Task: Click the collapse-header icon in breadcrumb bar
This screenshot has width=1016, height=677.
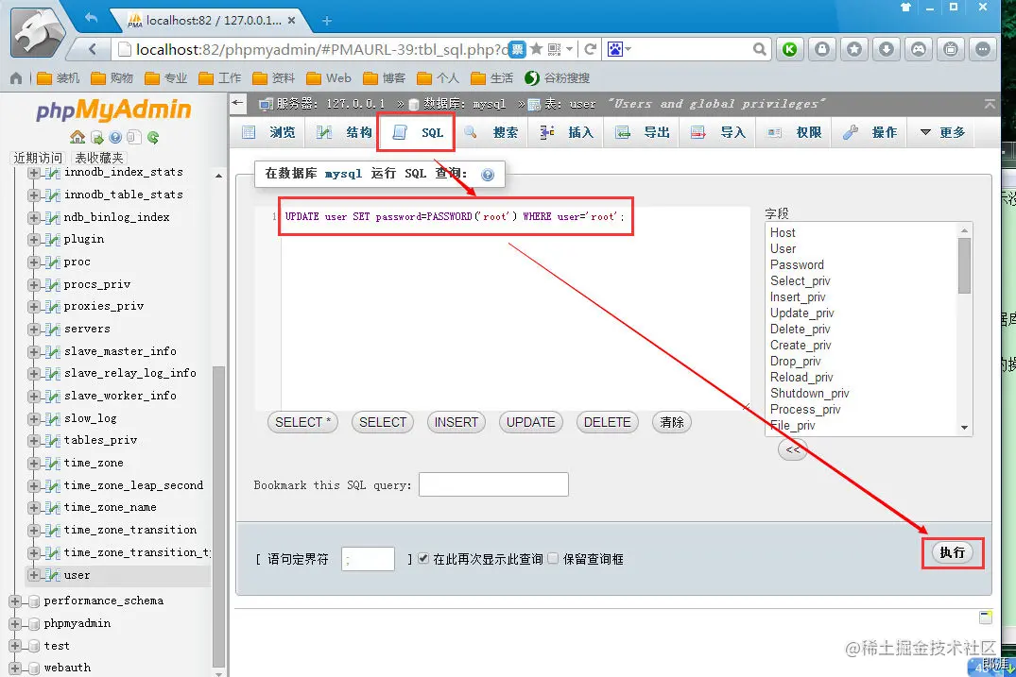Action: click(x=990, y=104)
